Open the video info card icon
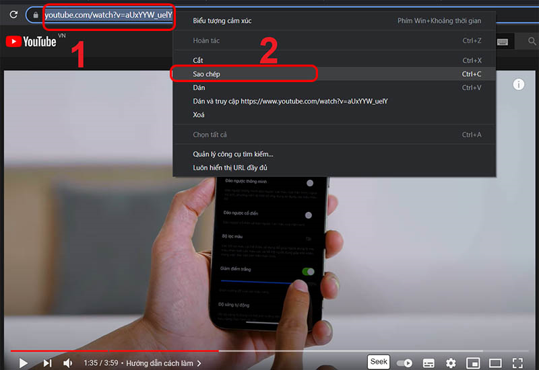This screenshot has width=539, height=370. pyautogui.click(x=518, y=84)
